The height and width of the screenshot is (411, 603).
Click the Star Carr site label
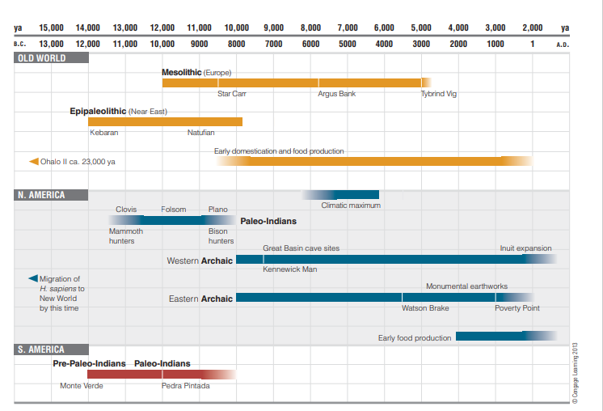[232, 94]
